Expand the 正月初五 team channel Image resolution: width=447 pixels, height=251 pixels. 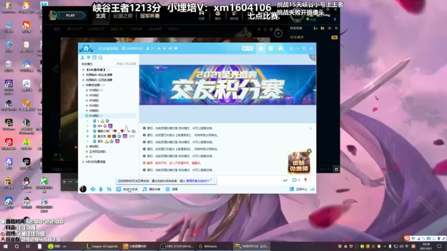[x=87, y=152]
